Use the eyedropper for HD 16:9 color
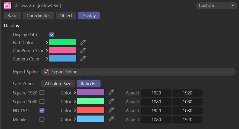Viewport: 239px width, 129px height. pyautogui.click(x=111, y=110)
